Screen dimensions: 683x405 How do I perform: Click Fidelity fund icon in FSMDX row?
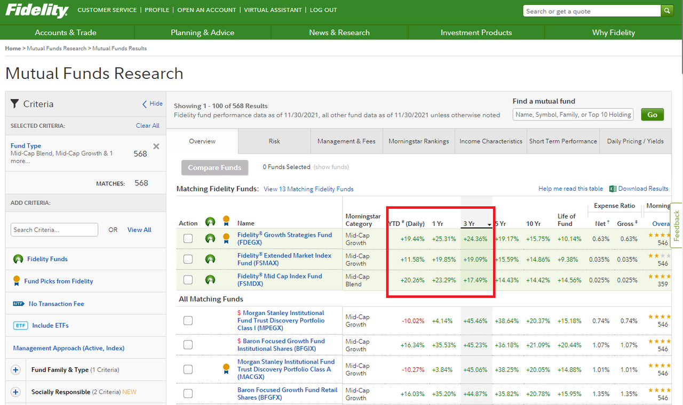pos(210,280)
